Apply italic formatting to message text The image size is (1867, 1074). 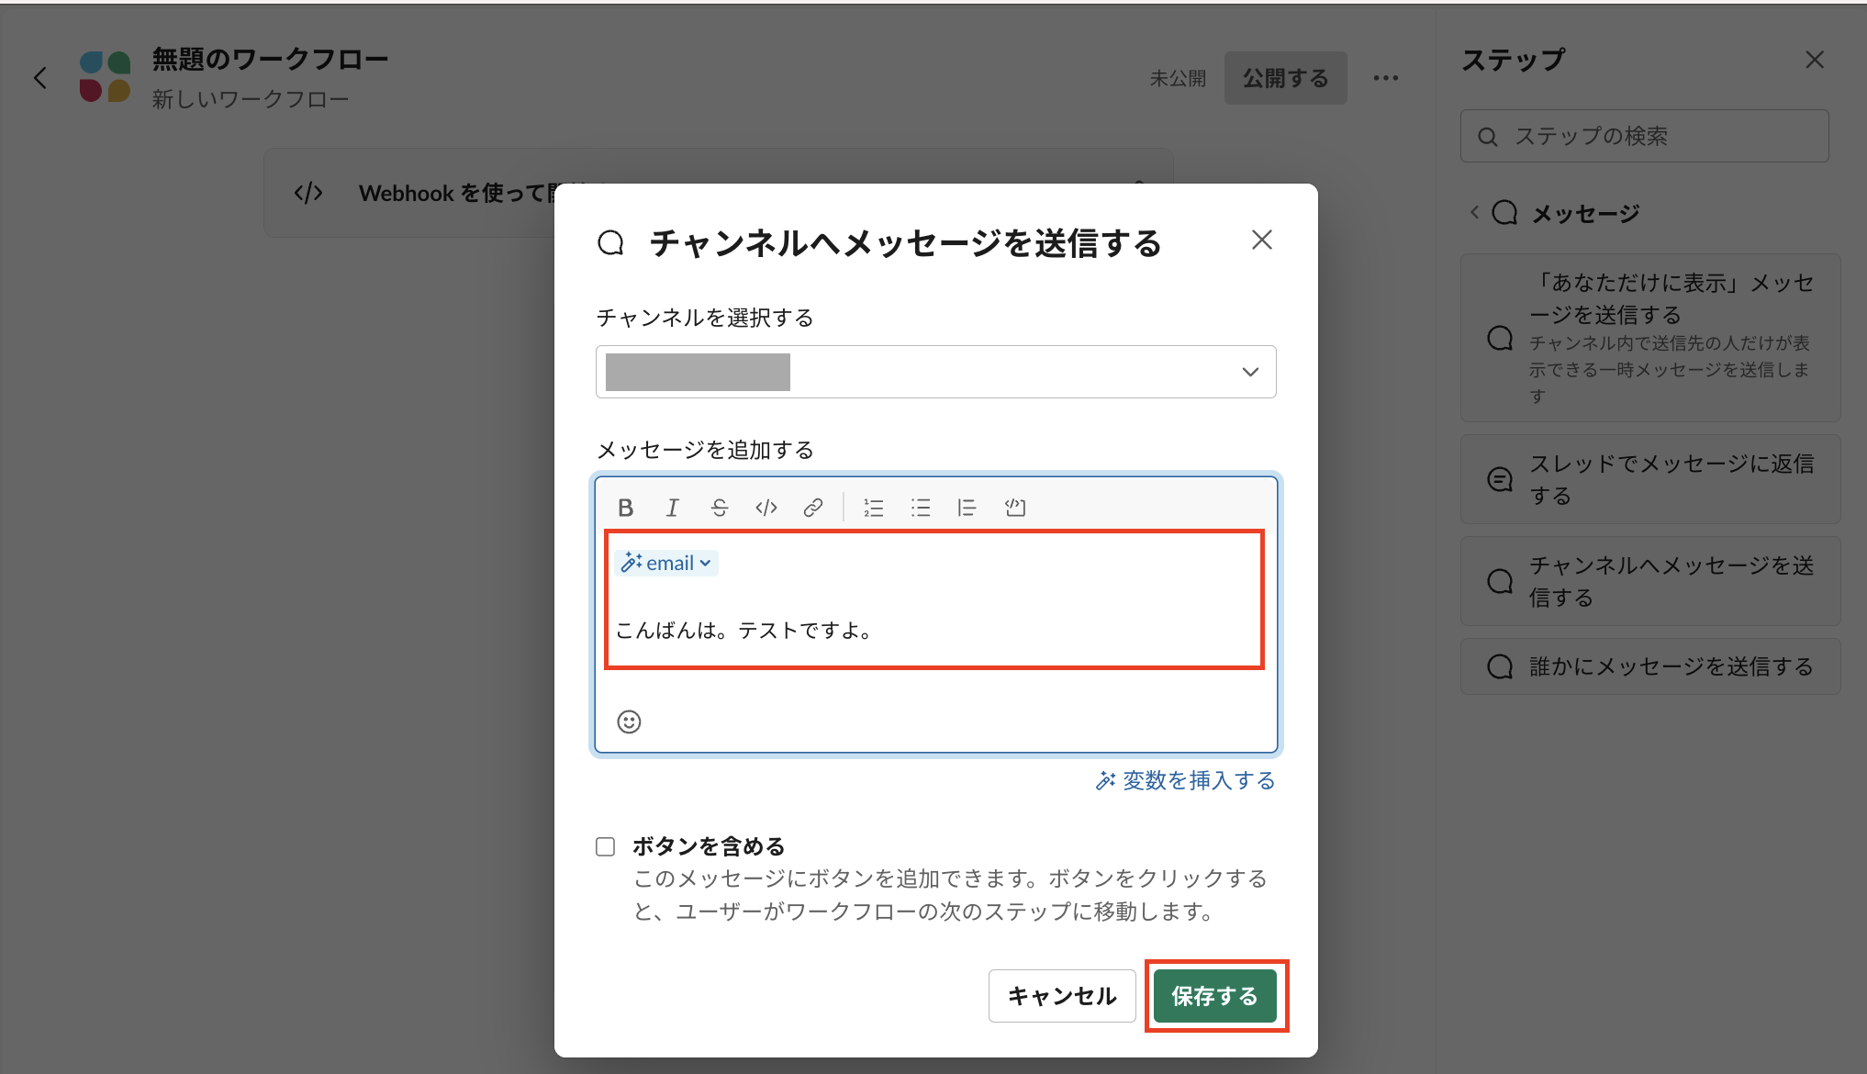(x=673, y=507)
